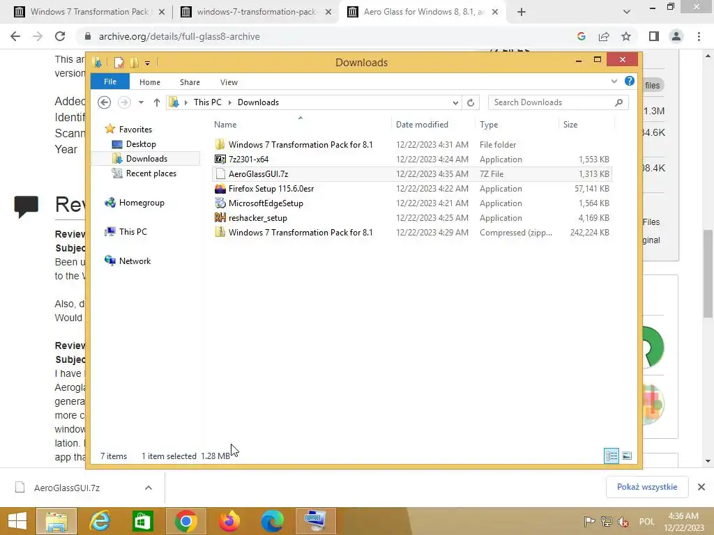Select Downloads in navigation pane

click(x=146, y=159)
